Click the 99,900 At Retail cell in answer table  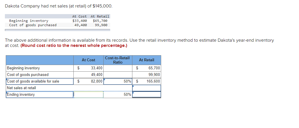click(146, 74)
